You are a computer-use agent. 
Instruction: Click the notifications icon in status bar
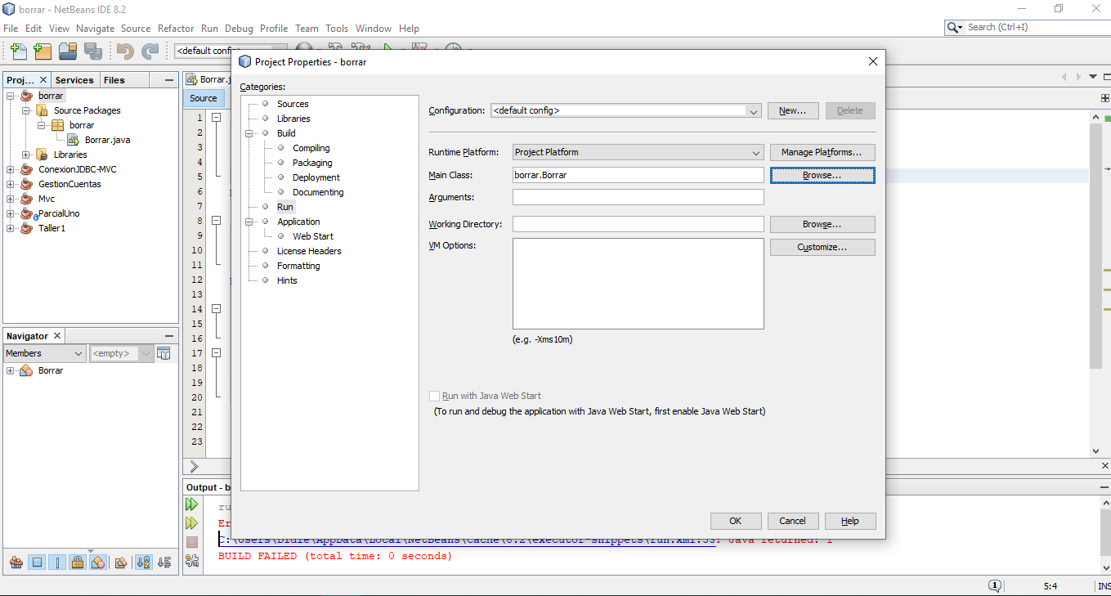pos(995,586)
